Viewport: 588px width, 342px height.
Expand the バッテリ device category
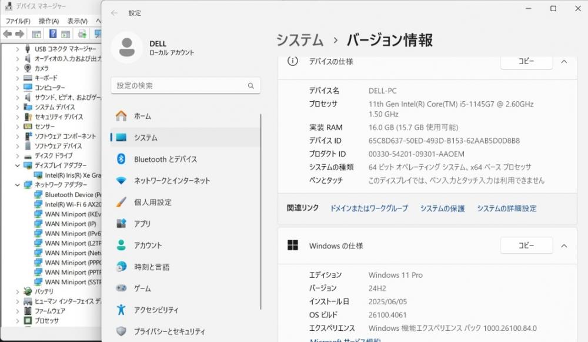point(17,292)
